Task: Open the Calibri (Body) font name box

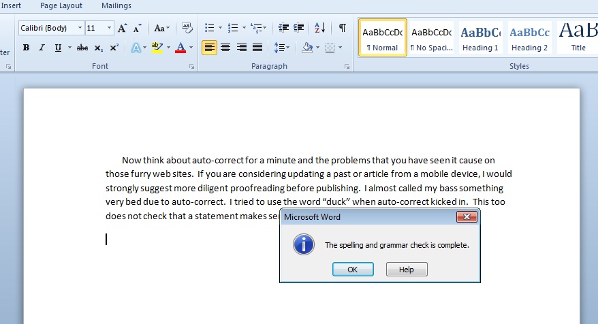Action: pyautogui.click(x=51, y=28)
